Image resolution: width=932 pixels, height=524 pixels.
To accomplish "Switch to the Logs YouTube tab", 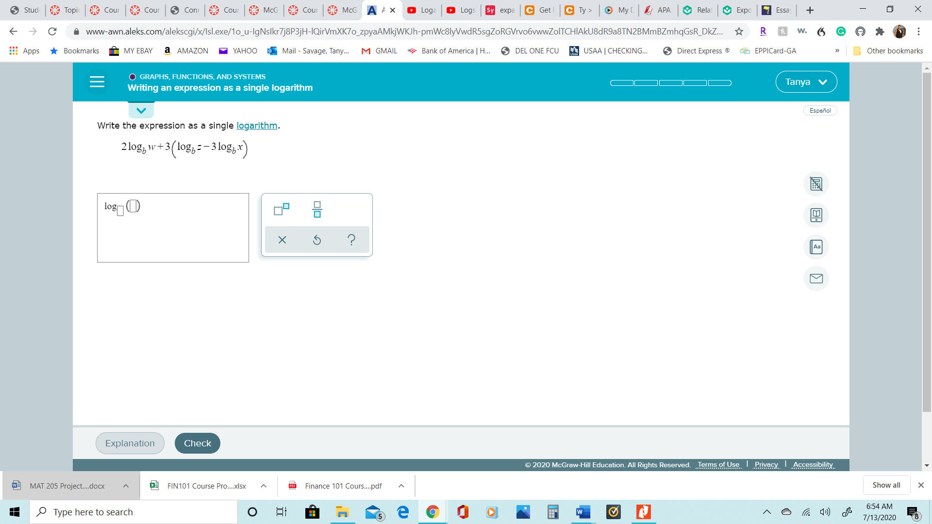I will coord(461,10).
